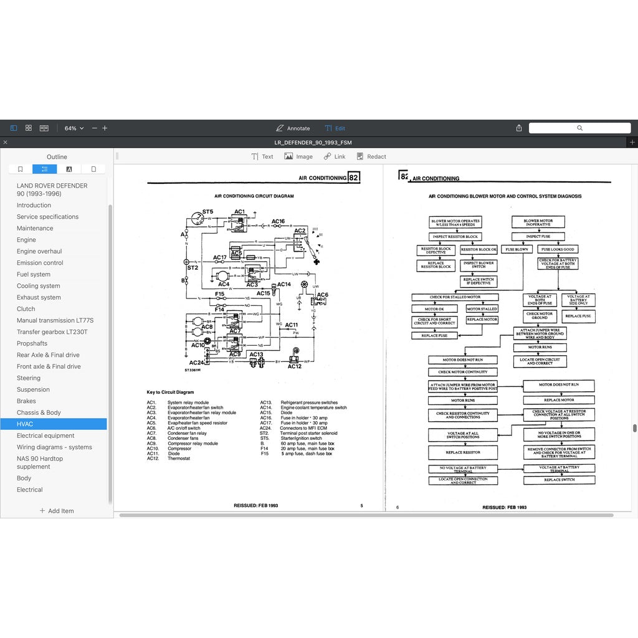Screen dimensions: 638x638
Task: Show bookmarks tab in sidebar
Action: click(21, 169)
